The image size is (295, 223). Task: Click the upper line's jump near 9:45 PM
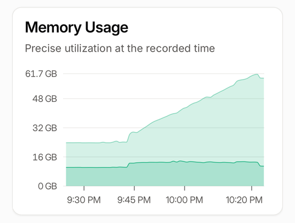[x=129, y=137]
